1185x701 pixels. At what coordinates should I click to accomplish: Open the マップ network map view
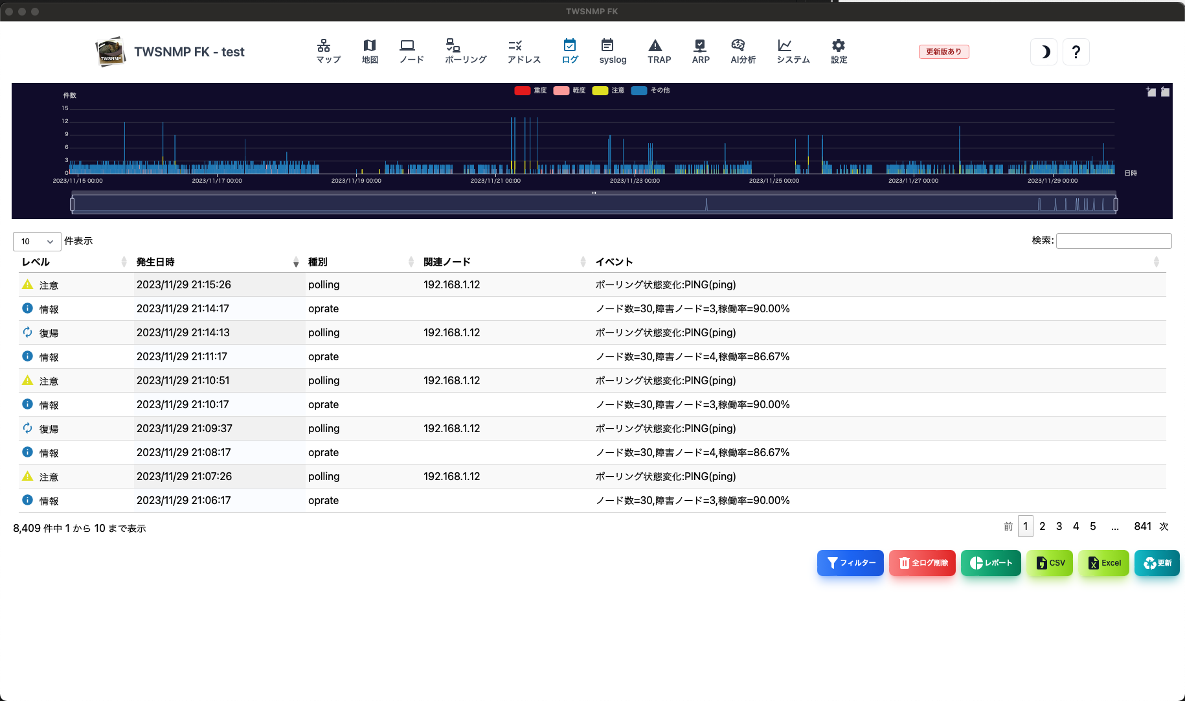pyautogui.click(x=328, y=51)
